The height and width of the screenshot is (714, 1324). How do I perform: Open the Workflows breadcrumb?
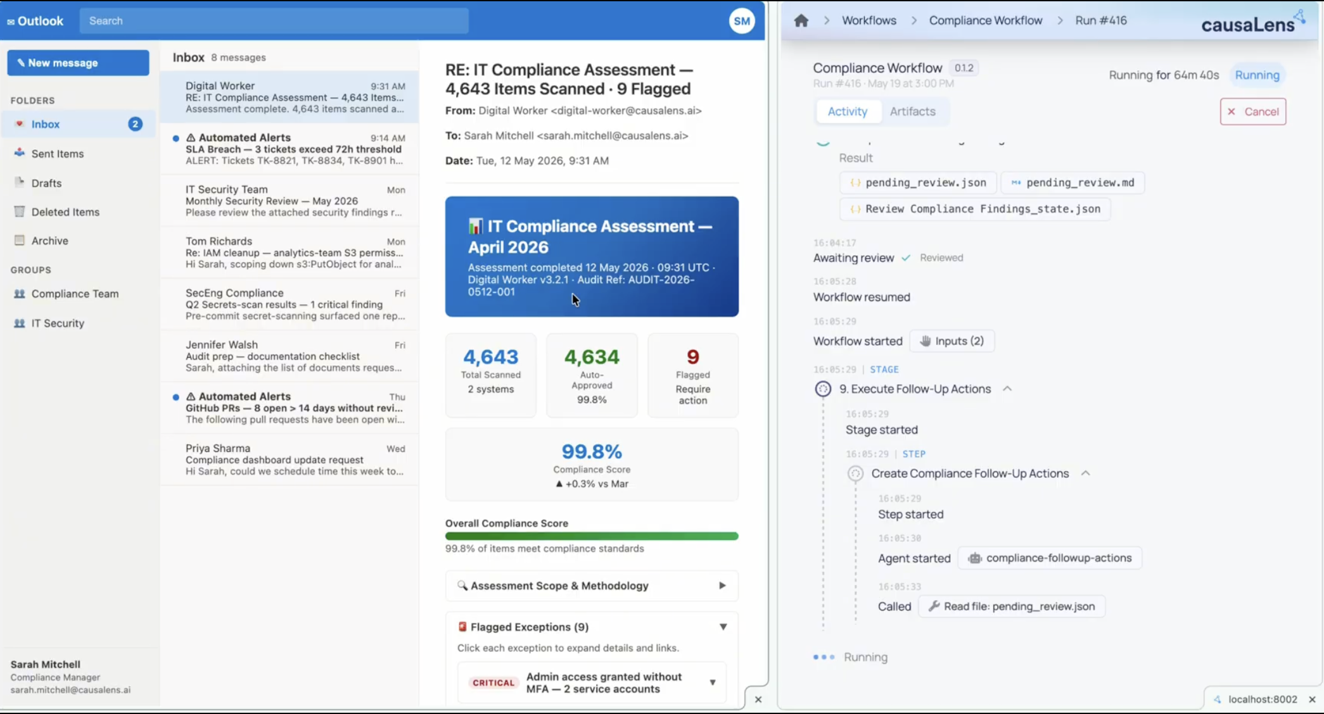[869, 20]
